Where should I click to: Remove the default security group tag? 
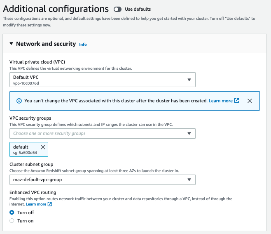(43, 147)
